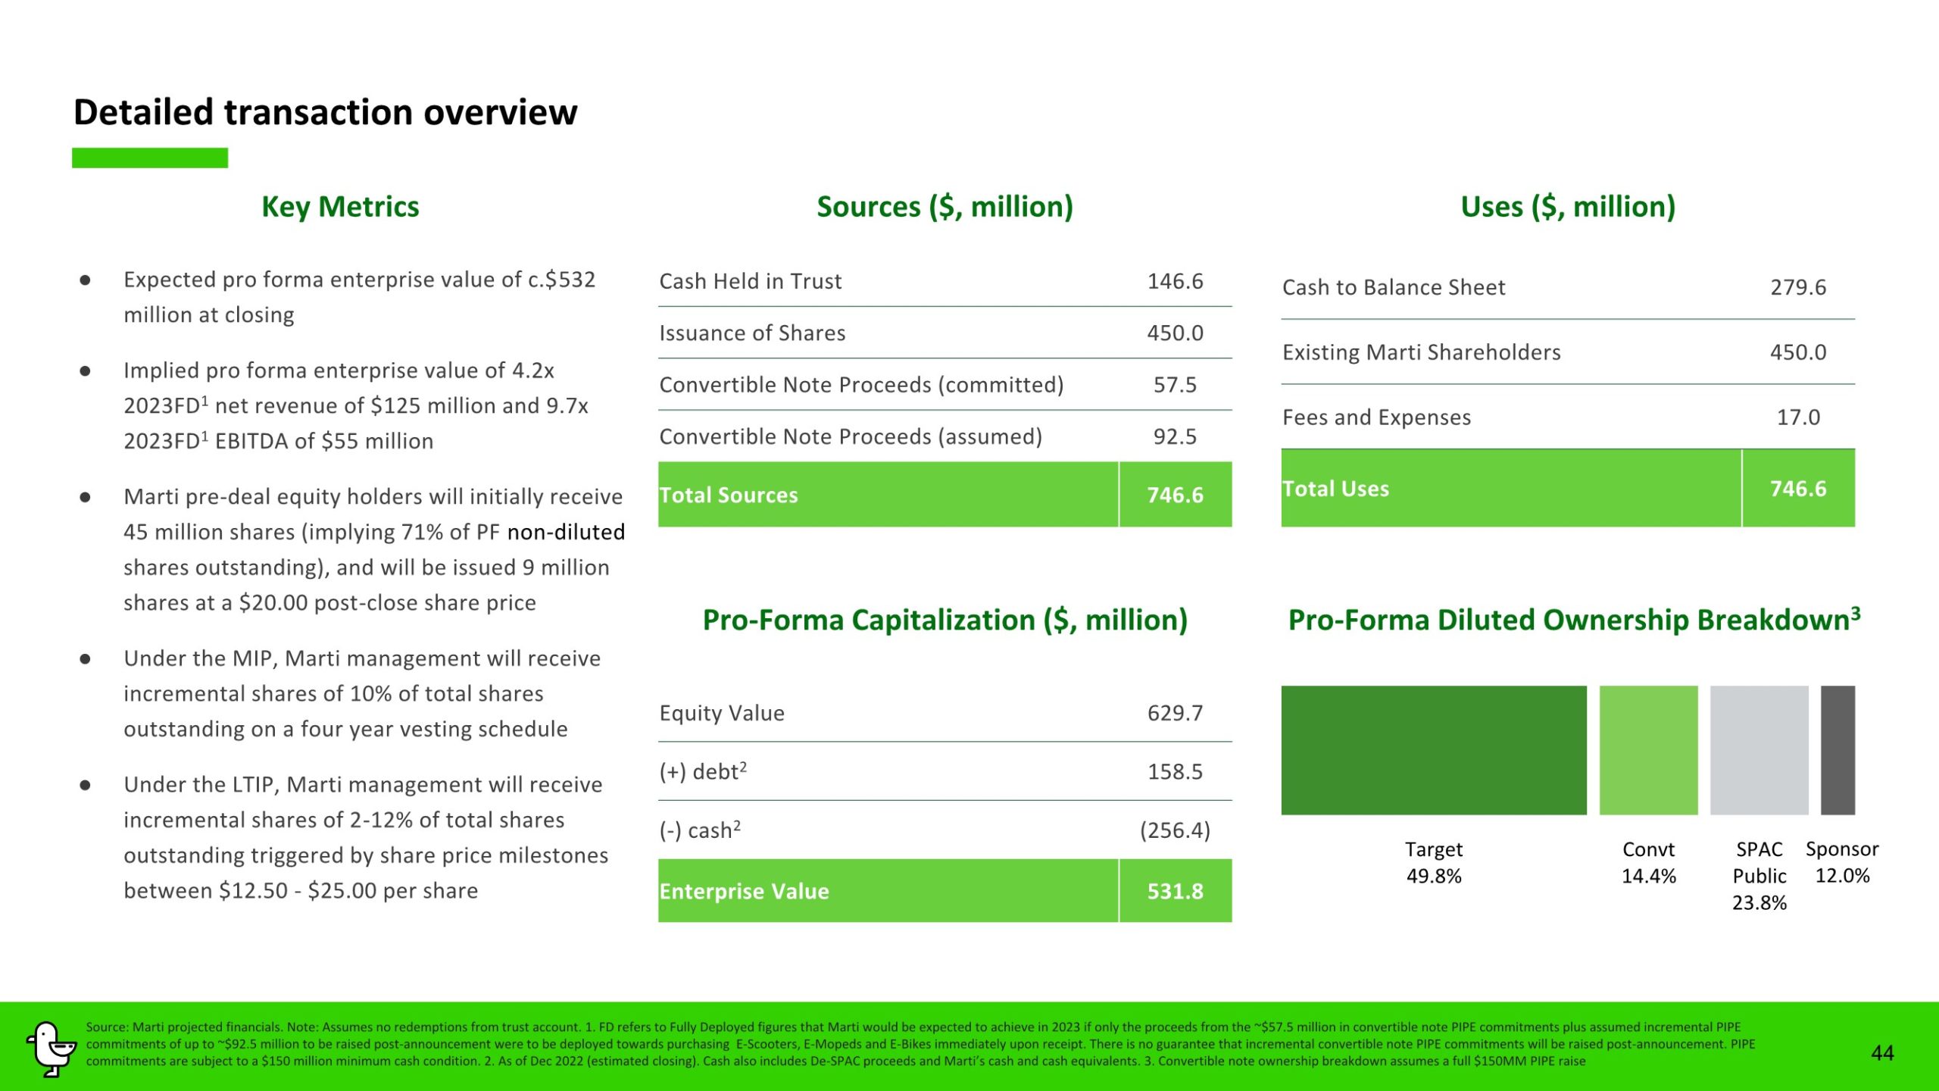Click the Key Metrics heading
The width and height of the screenshot is (1939, 1091).
point(340,207)
